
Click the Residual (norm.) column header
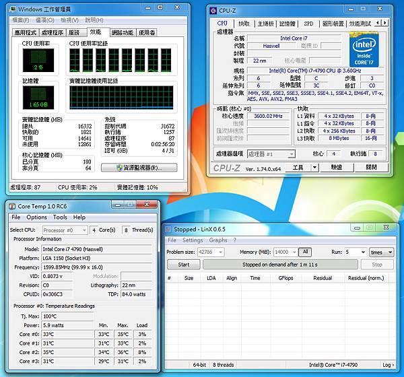click(x=366, y=278)
